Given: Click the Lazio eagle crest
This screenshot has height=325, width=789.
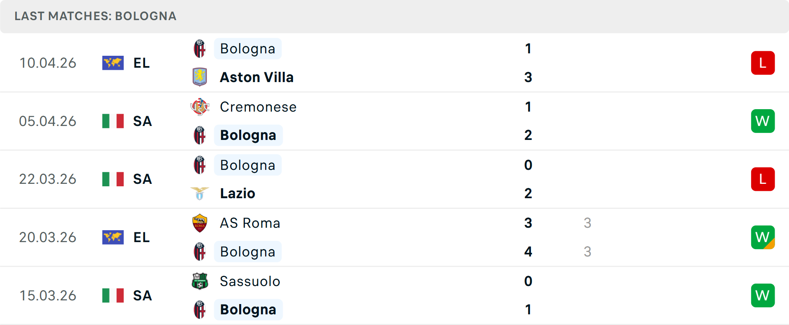Looking at the screenshot, I should [x=200, y=193].
